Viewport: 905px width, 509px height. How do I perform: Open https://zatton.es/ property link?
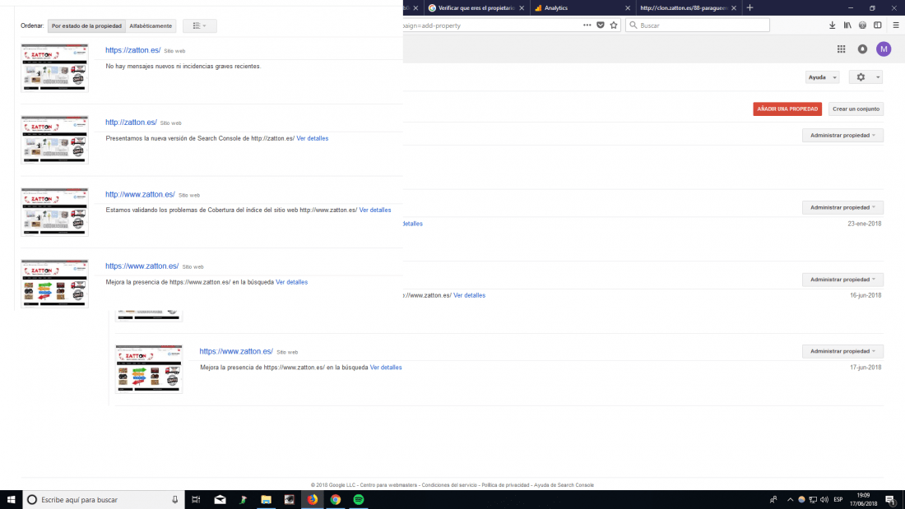click(x=132, y=50)
